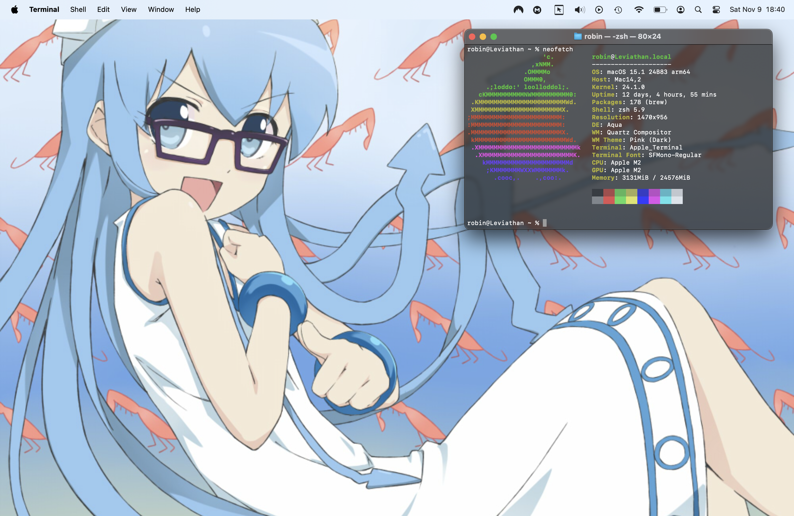This screenshot has width=794, height=516.
Task: Click the Packages: 178 (brew) line
Action: tap(629, 102)
